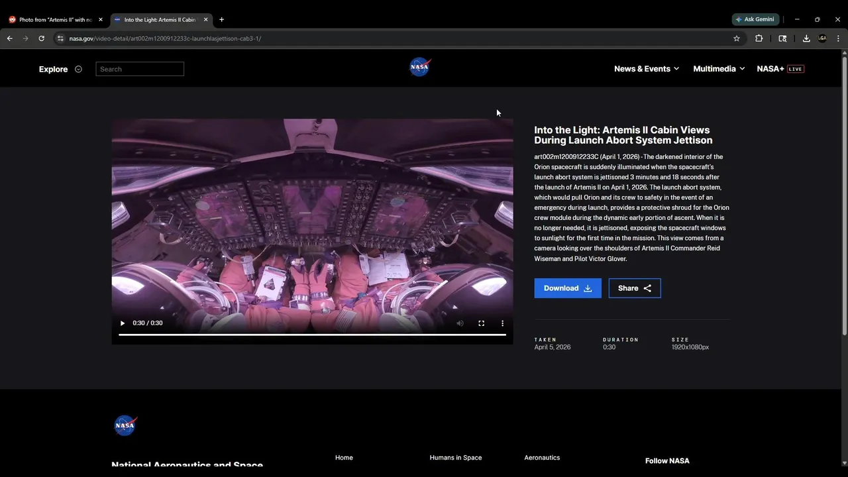This screenshot has width=848, height=477.
Task: Close the Into the Light tab
Action: tap(205, 19)
